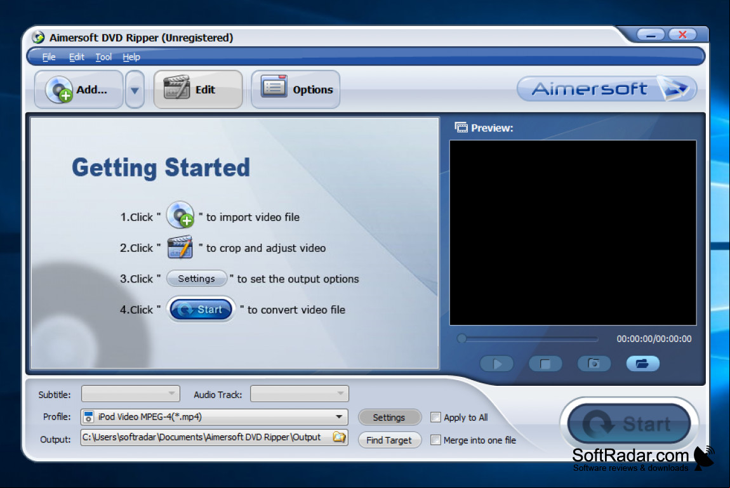Click the app icon in the title bar
The image size is (730, 488).
(38, 37)
